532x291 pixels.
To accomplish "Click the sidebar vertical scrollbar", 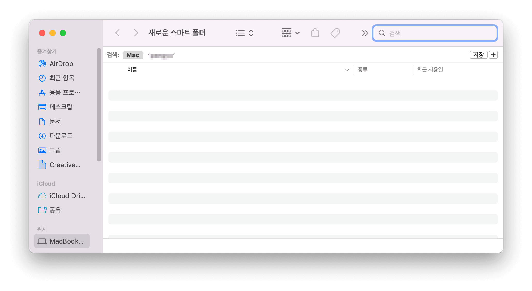I will point(99,105).
